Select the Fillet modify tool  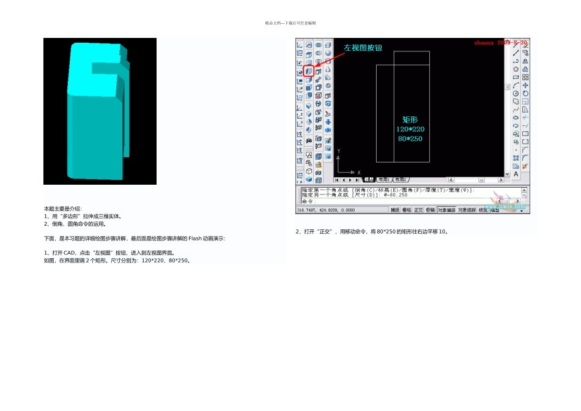click(x=525, y=158)
